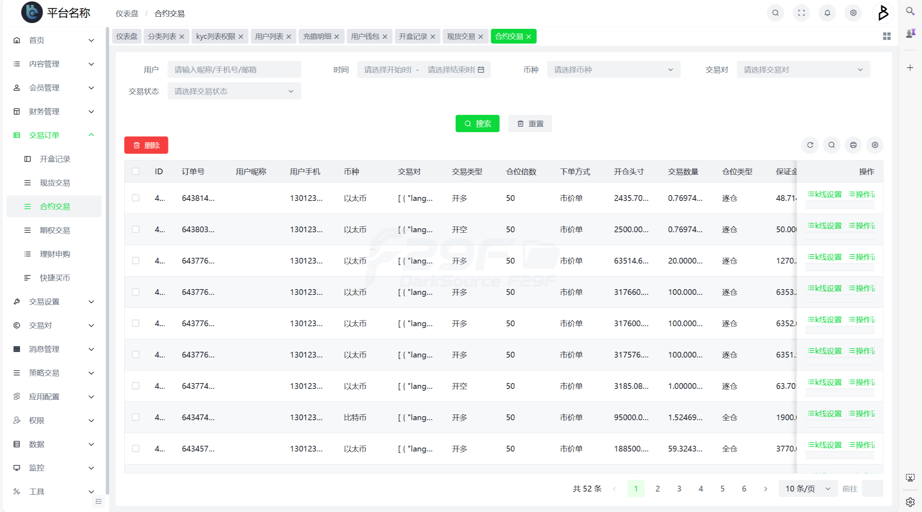Open table column settings gear
Viewport: 922px width, 512px height.
[875, 145]
